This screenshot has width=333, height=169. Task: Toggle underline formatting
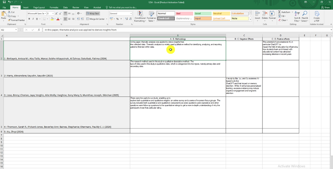pos(37,19)
